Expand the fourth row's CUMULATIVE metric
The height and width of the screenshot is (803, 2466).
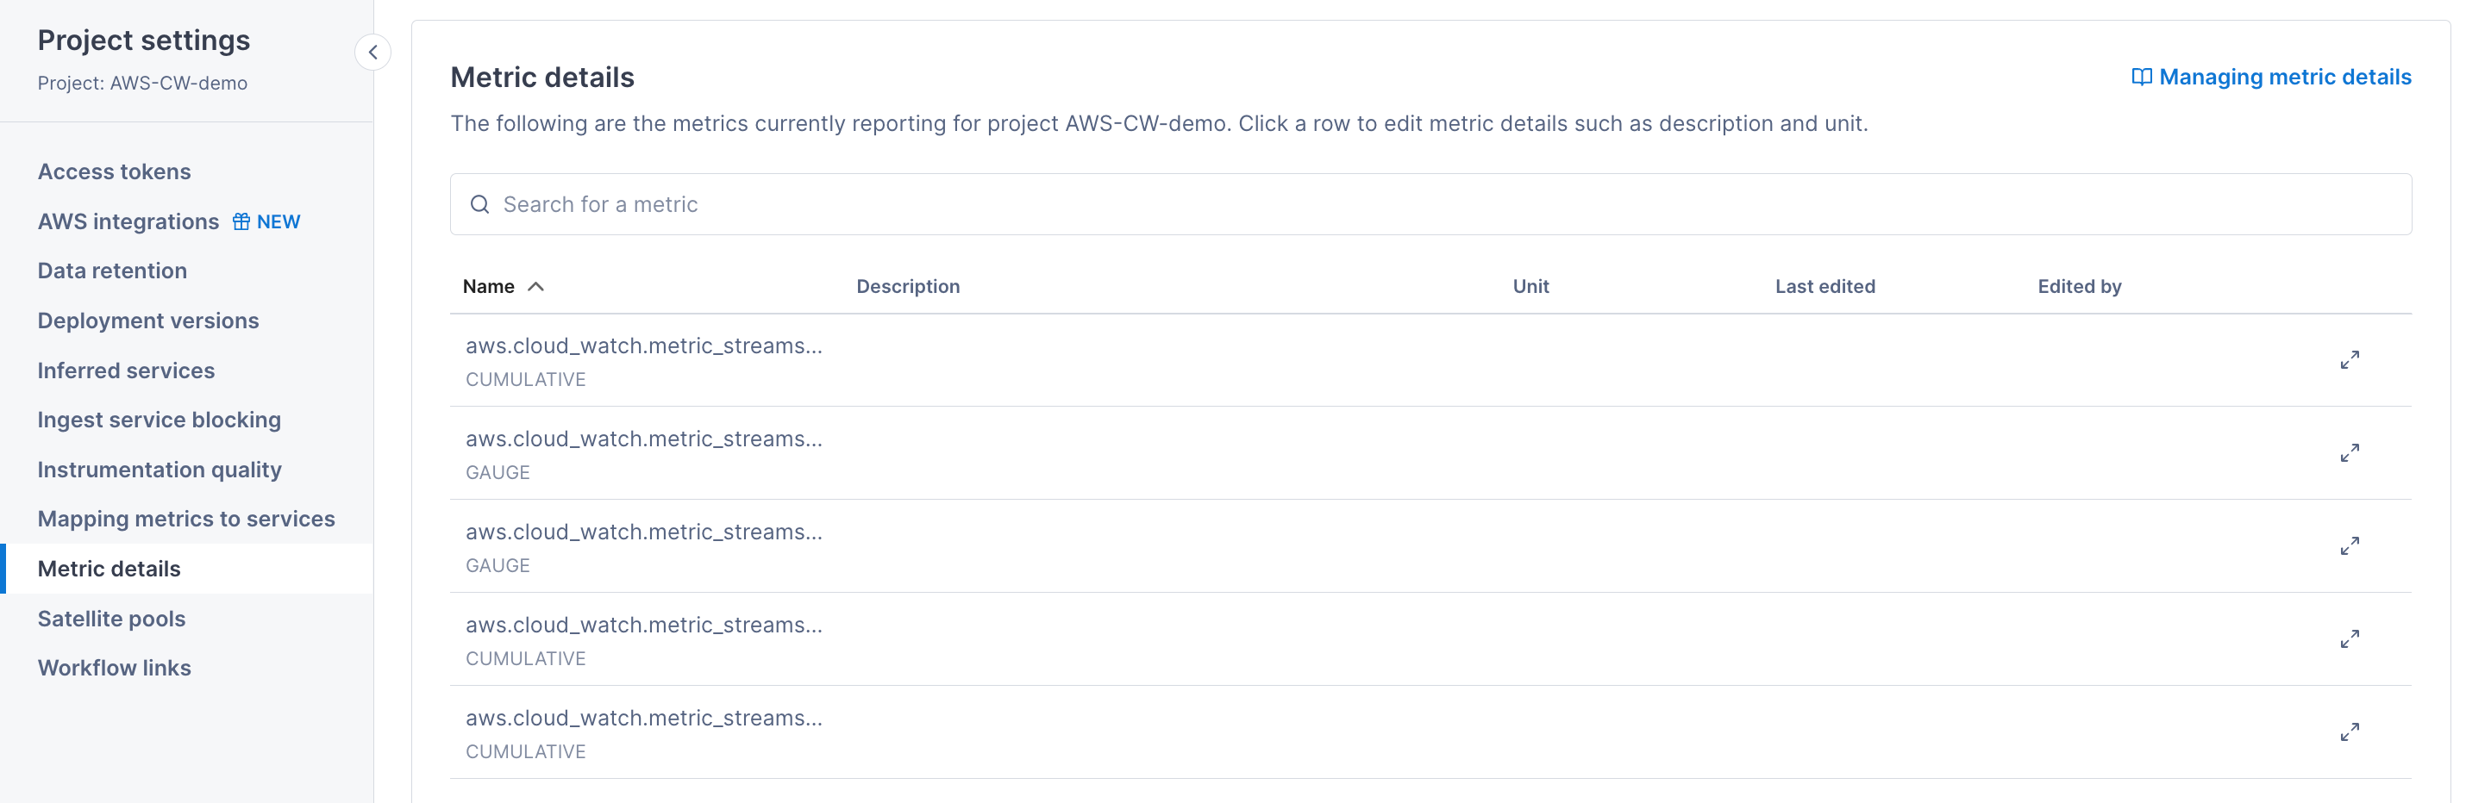click(x=2350, y=638)
